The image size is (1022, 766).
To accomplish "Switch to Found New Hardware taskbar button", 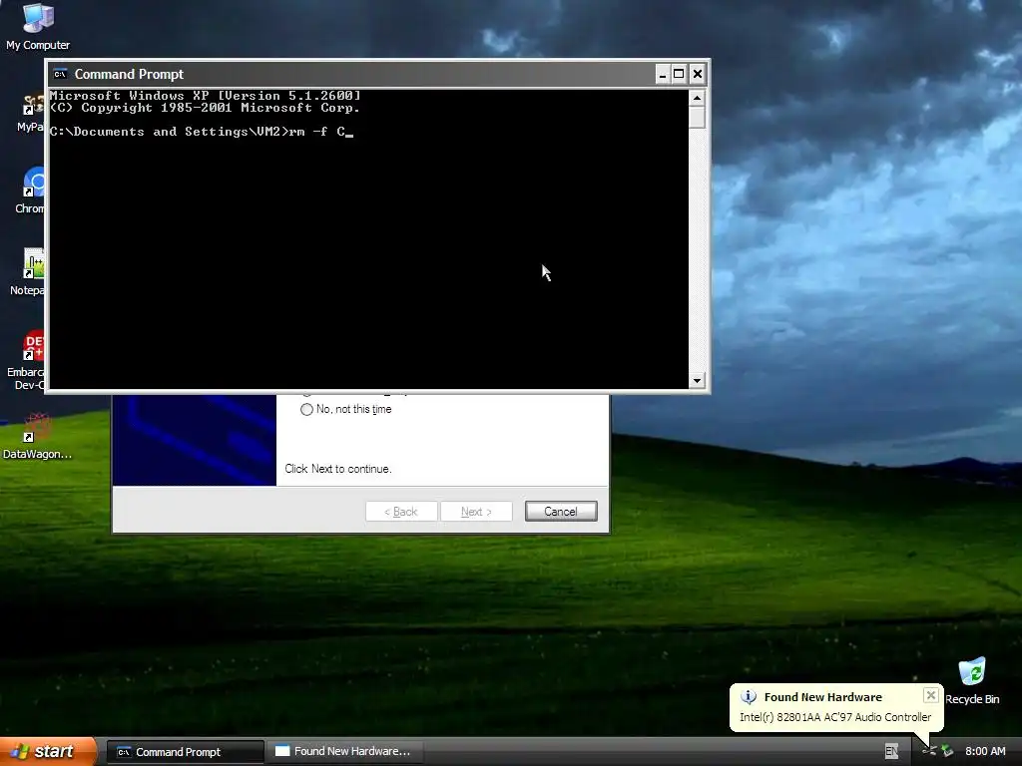I will 345,751.
